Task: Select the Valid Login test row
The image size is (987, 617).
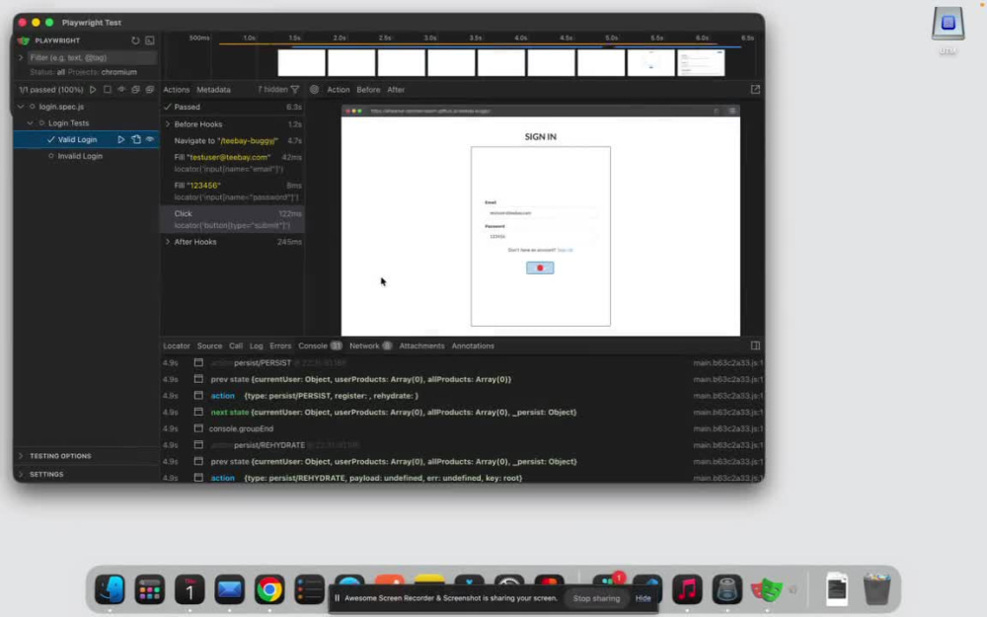Action: (x=86, y=139)
